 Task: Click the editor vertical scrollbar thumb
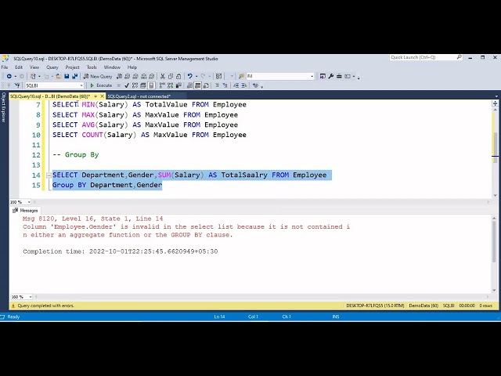pos(496,149)
